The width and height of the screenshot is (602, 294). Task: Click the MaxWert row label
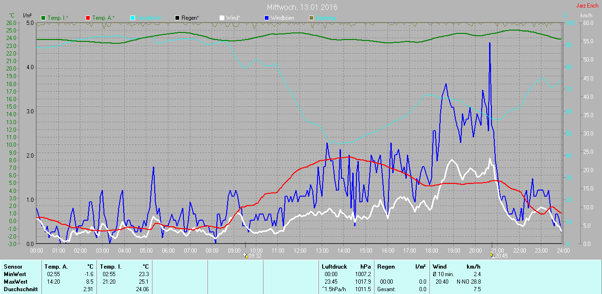point(15,282)
